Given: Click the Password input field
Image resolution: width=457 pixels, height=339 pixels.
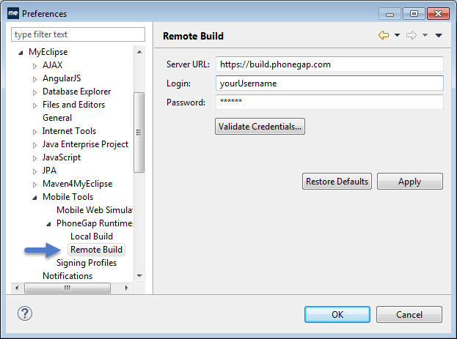Looking at the screenshot, I should pos(329,102).
